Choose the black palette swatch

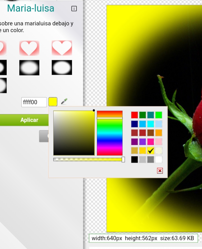(x=135, y=160)
